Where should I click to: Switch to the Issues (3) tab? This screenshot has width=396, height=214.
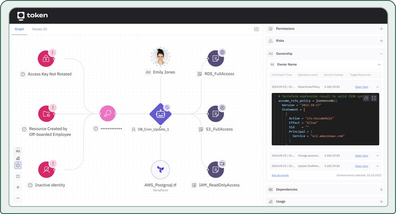(x=40, y=29)
